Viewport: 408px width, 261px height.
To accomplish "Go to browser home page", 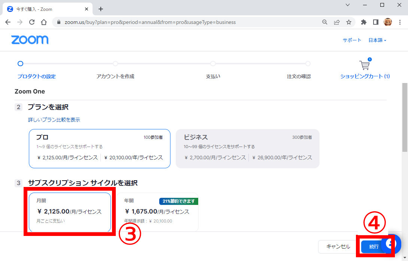I will click(44, 22).
